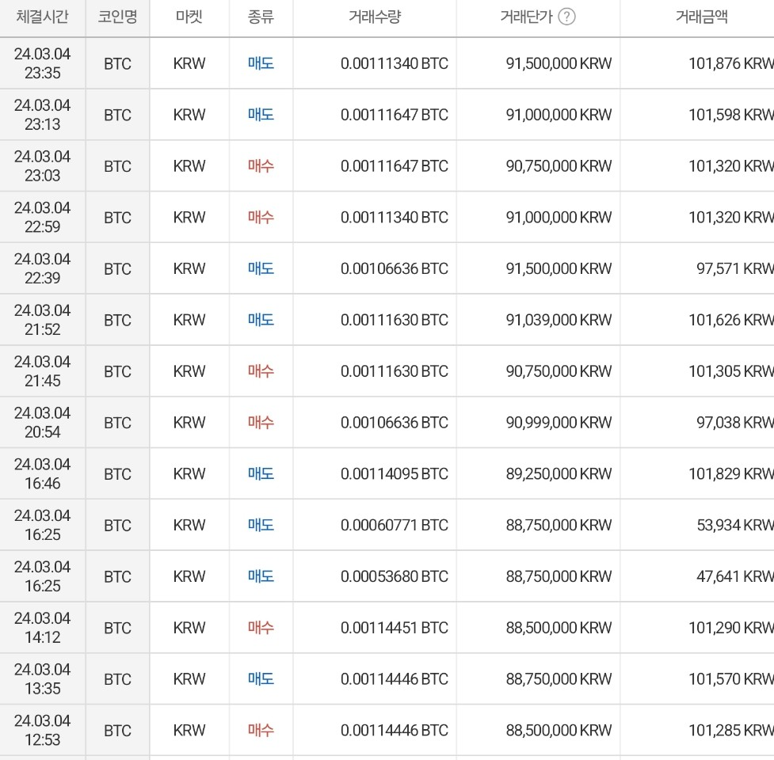Select the quantity 0.00111340 BTC in the 23:35 row
This screenshot has height=760, width=774.
pyautogui.click(x=395, y=63)
